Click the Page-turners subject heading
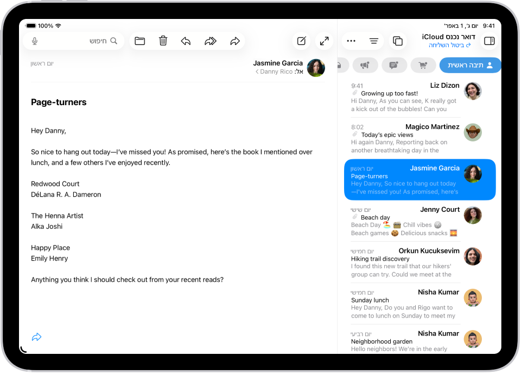 pos(59,102)
